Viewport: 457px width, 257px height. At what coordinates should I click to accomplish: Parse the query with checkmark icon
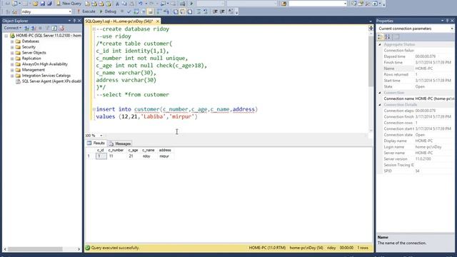tap(129, 11)
